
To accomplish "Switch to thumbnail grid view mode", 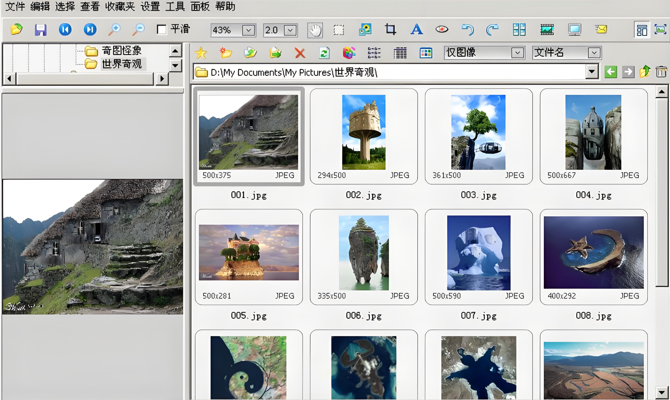I will (426, 53).
